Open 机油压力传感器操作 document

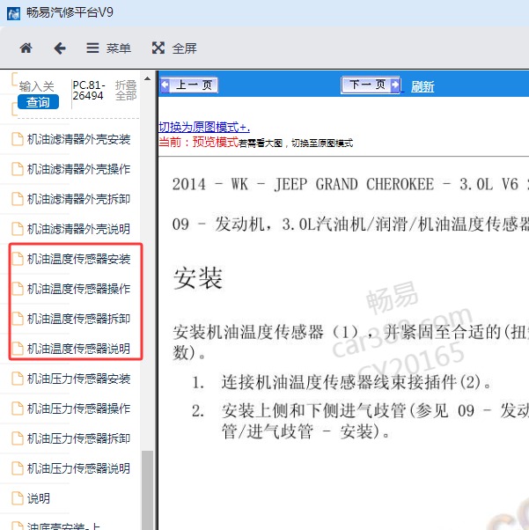(78, 409)
